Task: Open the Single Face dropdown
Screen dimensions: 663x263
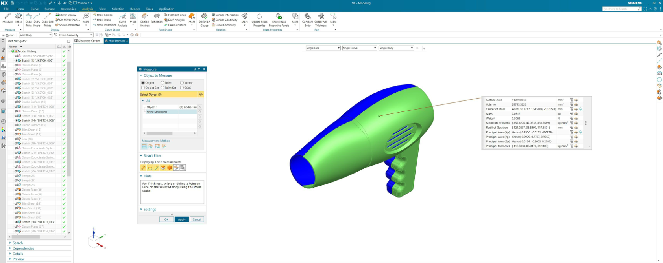Action: point(323,48)
